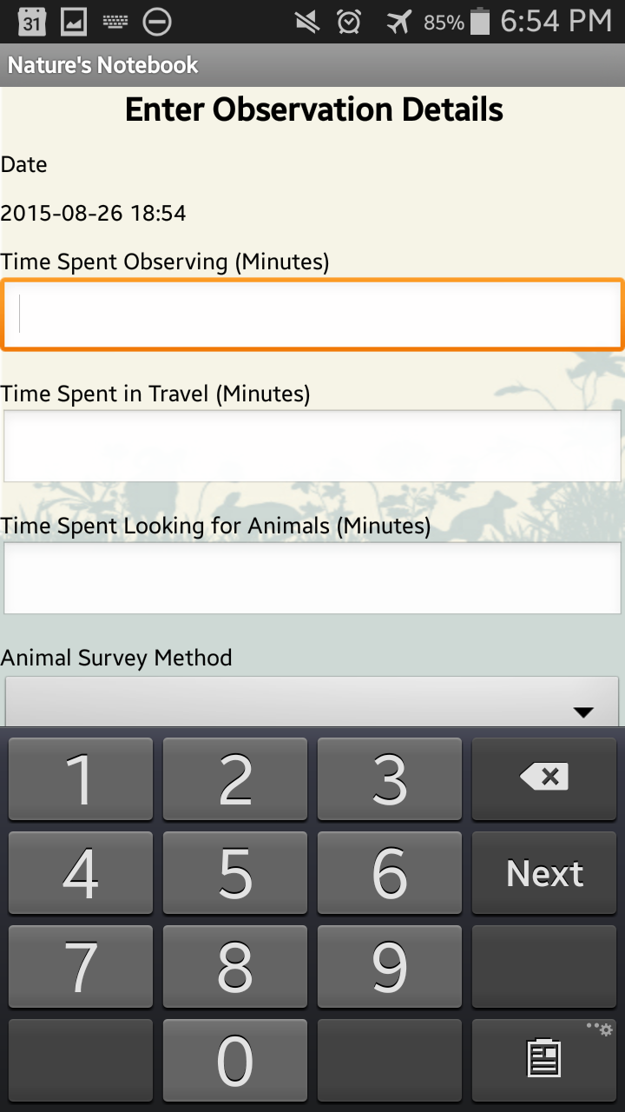This screenshot has width=625, height=1112.
Task: Tap the do-not-disturb circle icon
Action: coord(157,22)
